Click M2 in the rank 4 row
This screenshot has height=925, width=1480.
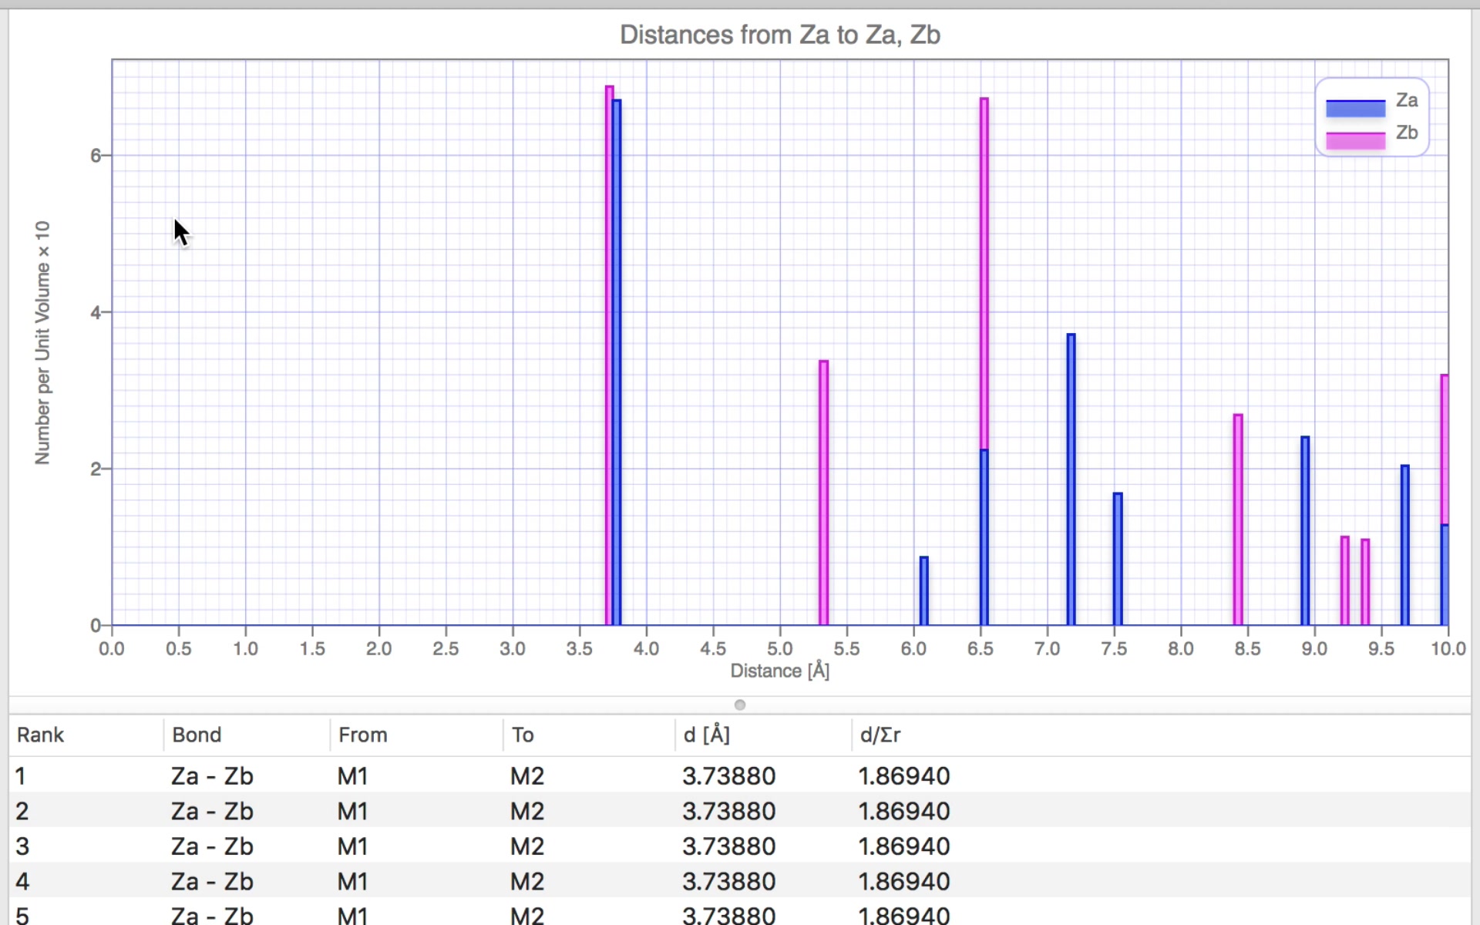pyautogui.click(x=527, y=881)
